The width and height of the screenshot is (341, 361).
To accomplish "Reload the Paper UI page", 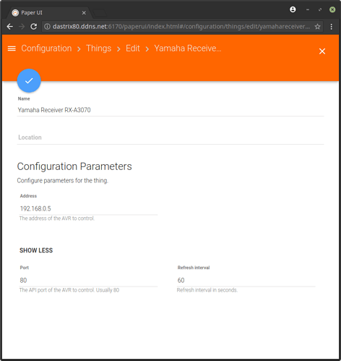I will 34,27.
